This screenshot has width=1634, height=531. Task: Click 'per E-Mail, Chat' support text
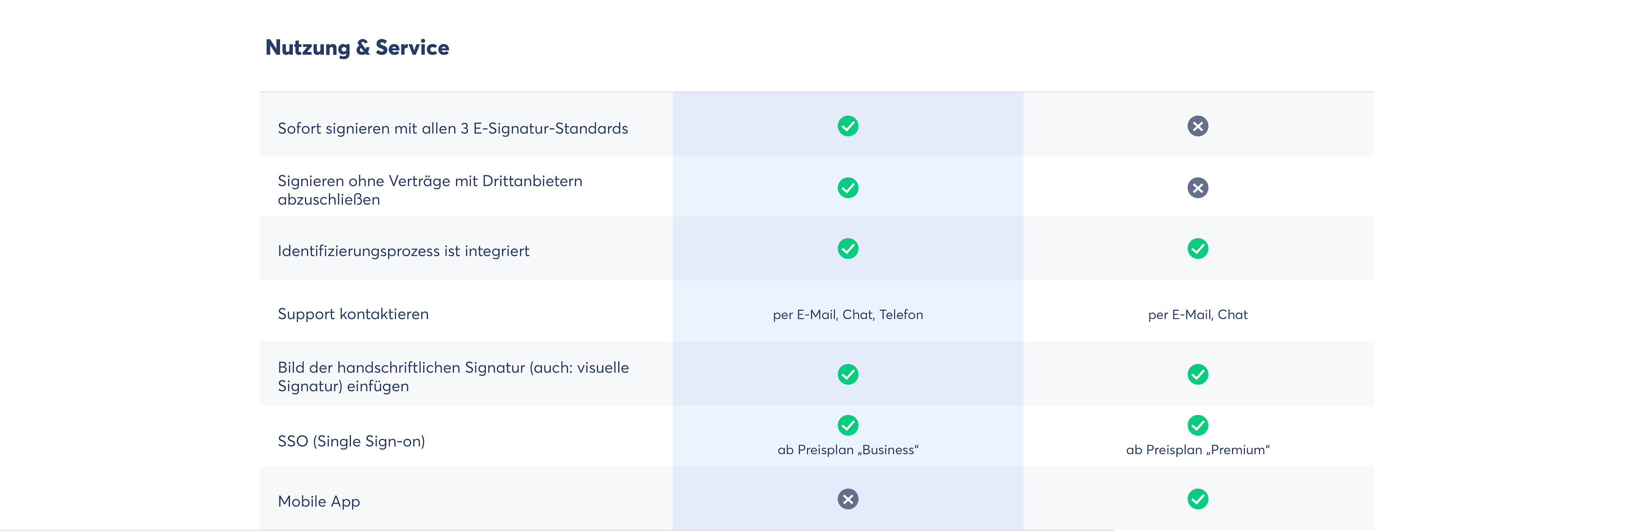click(1198, 314)
